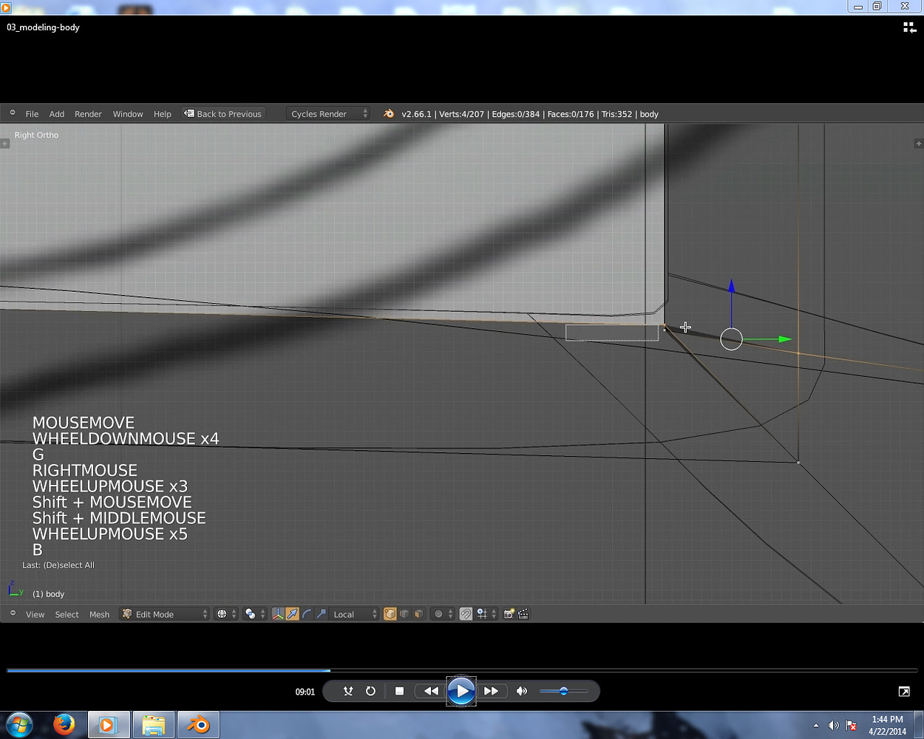Screen dimensions: 924x739
Task: Click the elapsed time 09:01
Action: click(305, 692)
